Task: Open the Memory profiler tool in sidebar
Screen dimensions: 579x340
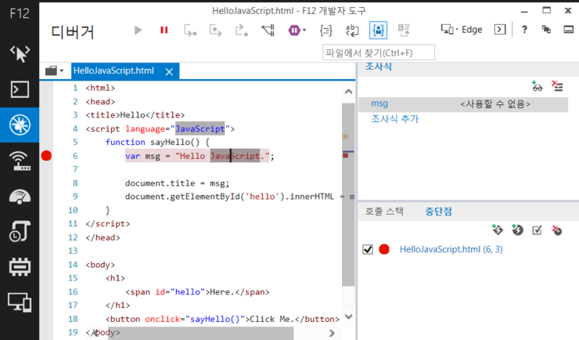Action: point(20,231)
